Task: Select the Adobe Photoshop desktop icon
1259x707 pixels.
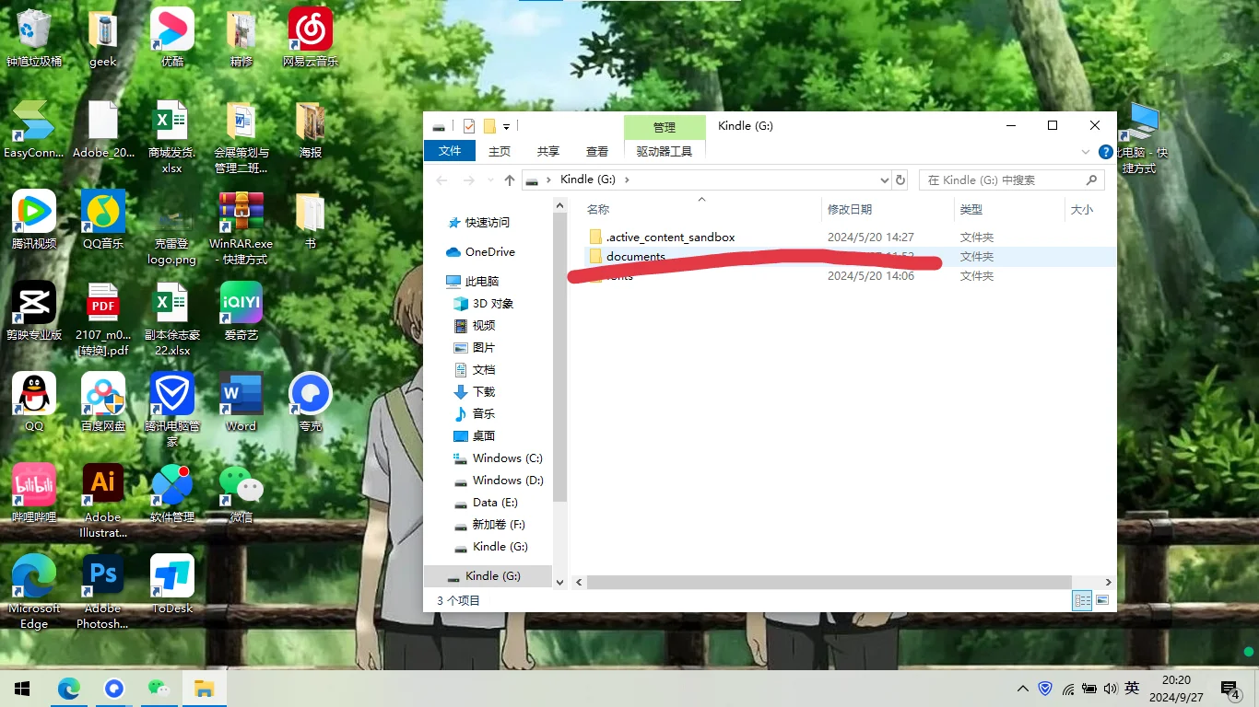Action: pos(103,592)
